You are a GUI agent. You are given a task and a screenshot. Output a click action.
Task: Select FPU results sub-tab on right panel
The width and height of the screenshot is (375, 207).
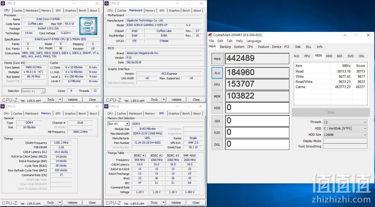[307, 56]
